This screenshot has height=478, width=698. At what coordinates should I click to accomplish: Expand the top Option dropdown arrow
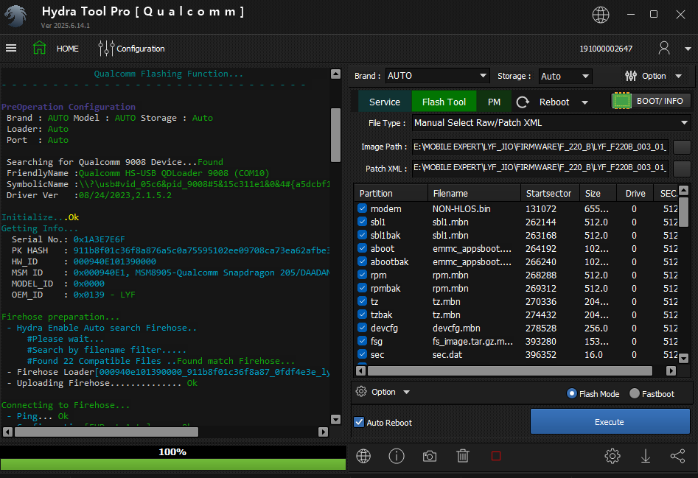678,77
